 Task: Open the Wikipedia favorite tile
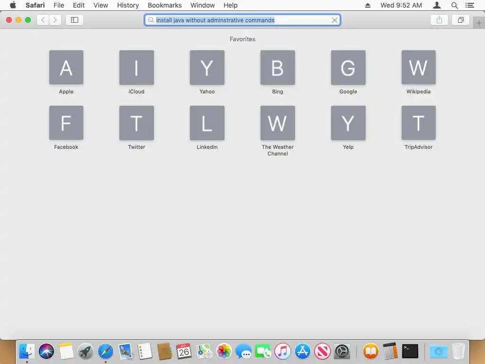[x=419, y=67]
